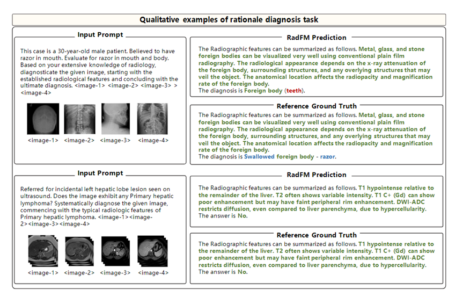
Task: Click MRI image-4 in the hepatic lymphoma case
Action: click(x=153, y=251)
